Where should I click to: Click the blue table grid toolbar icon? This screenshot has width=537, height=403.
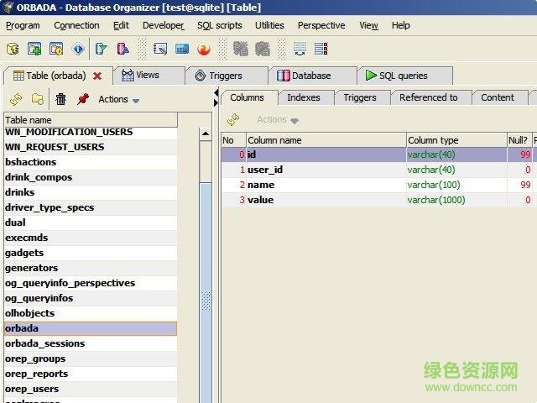182,49
